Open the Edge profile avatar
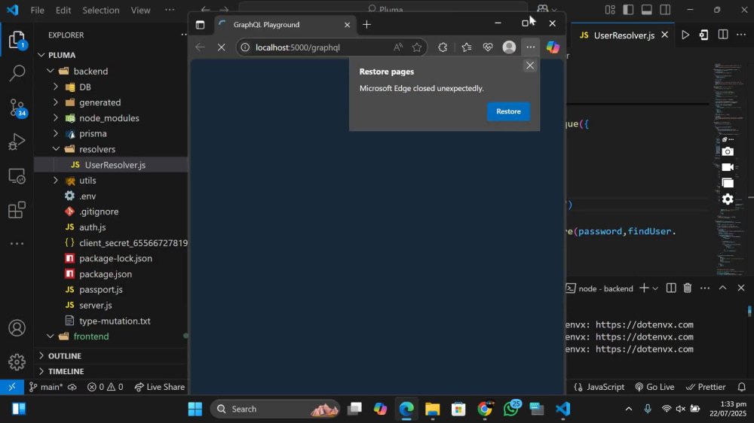This screenshot has height=423, width=754. (x=509, y=47)
